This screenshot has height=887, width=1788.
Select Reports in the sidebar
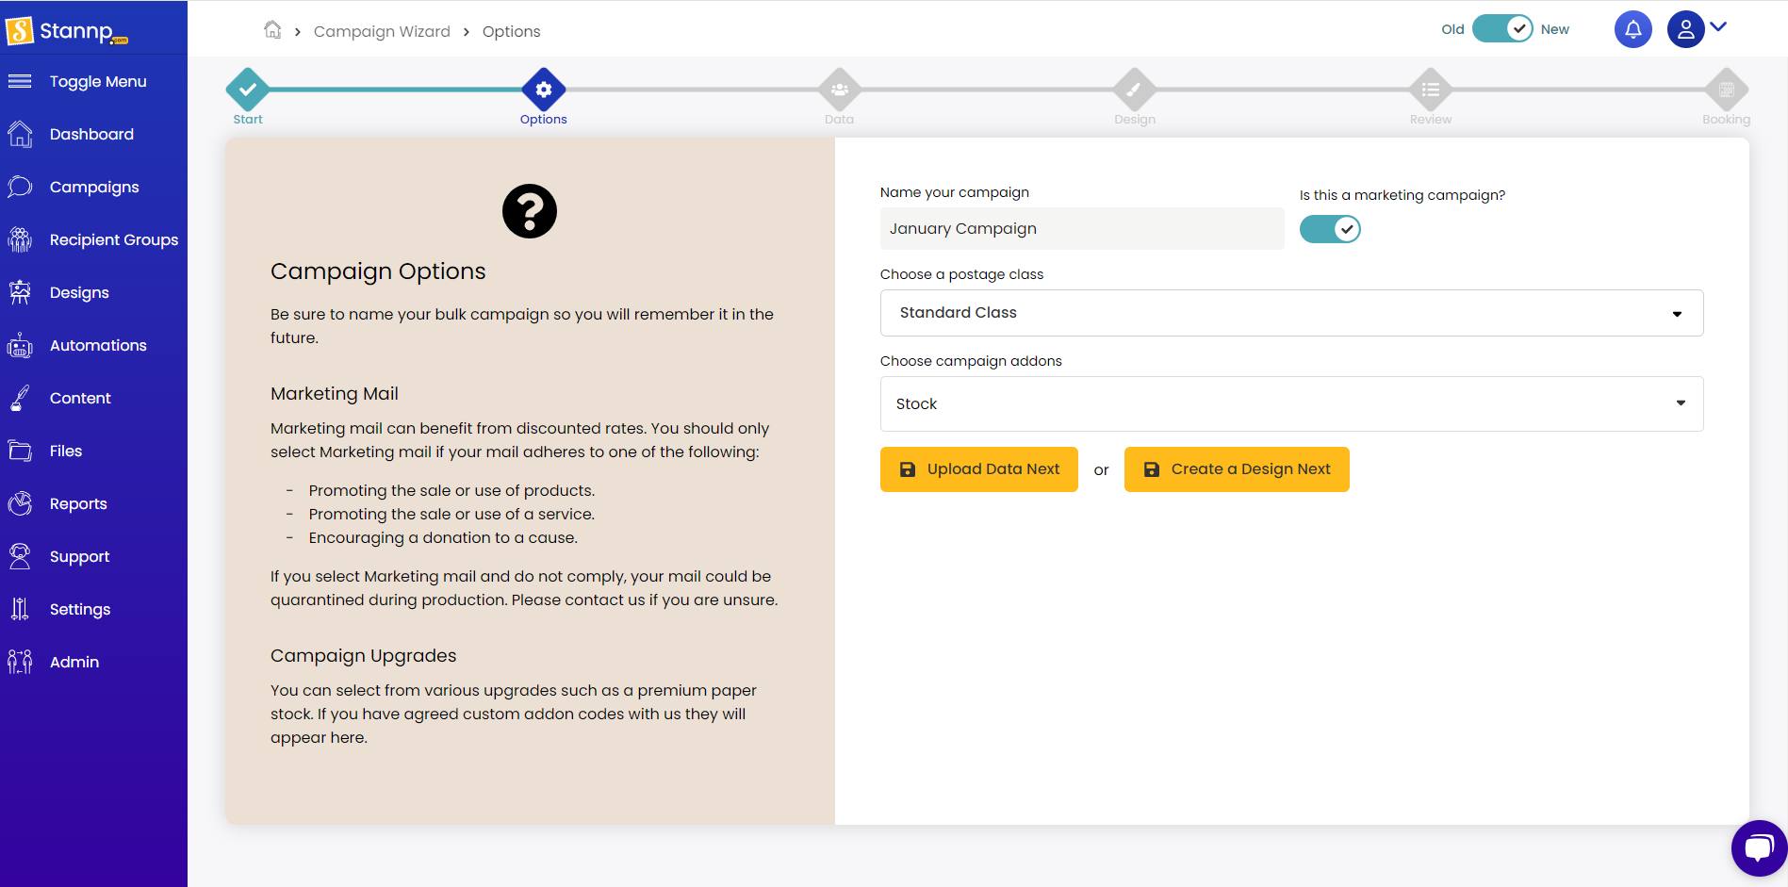[x=78, y=503]
